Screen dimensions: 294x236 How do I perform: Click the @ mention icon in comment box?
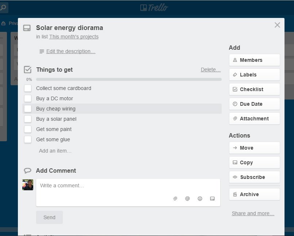[x=187, y=199]
